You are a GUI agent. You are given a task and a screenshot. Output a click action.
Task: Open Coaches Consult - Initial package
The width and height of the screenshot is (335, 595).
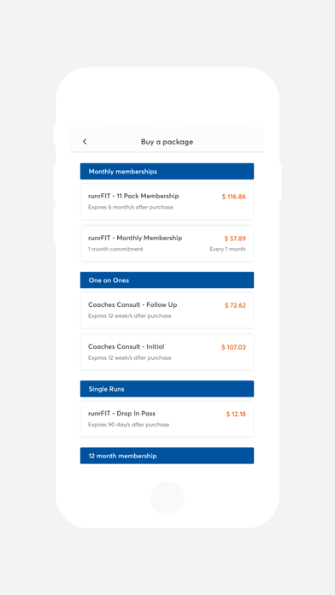click(167, 351)
